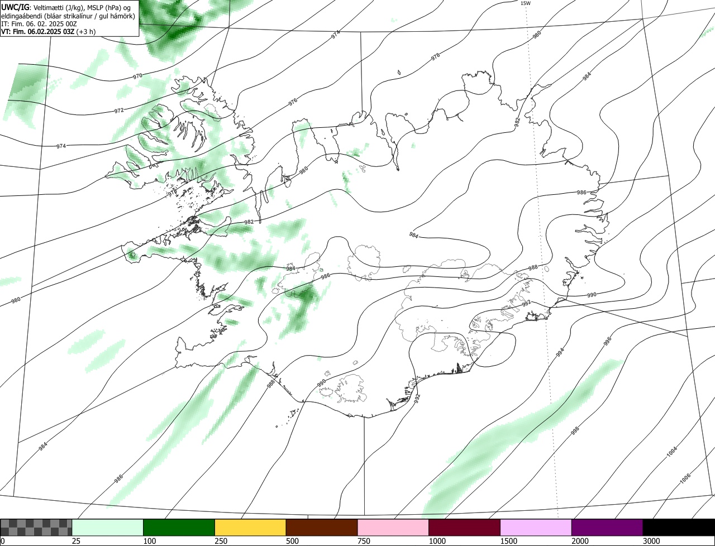Image resolution: width=715 pixels, height=546 pixels.
Task: Click the '970' isobar label
Action: [138, 76]
